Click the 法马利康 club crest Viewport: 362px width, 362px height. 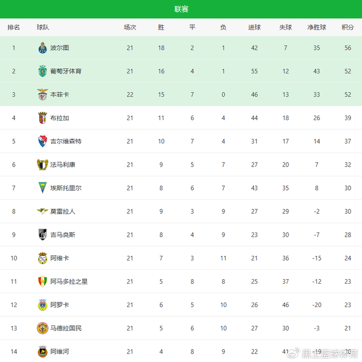tap(42, 165)
